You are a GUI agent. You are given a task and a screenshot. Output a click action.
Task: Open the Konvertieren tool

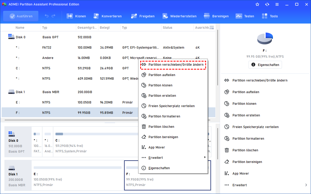pyautogui.click(x=96, y=16)
